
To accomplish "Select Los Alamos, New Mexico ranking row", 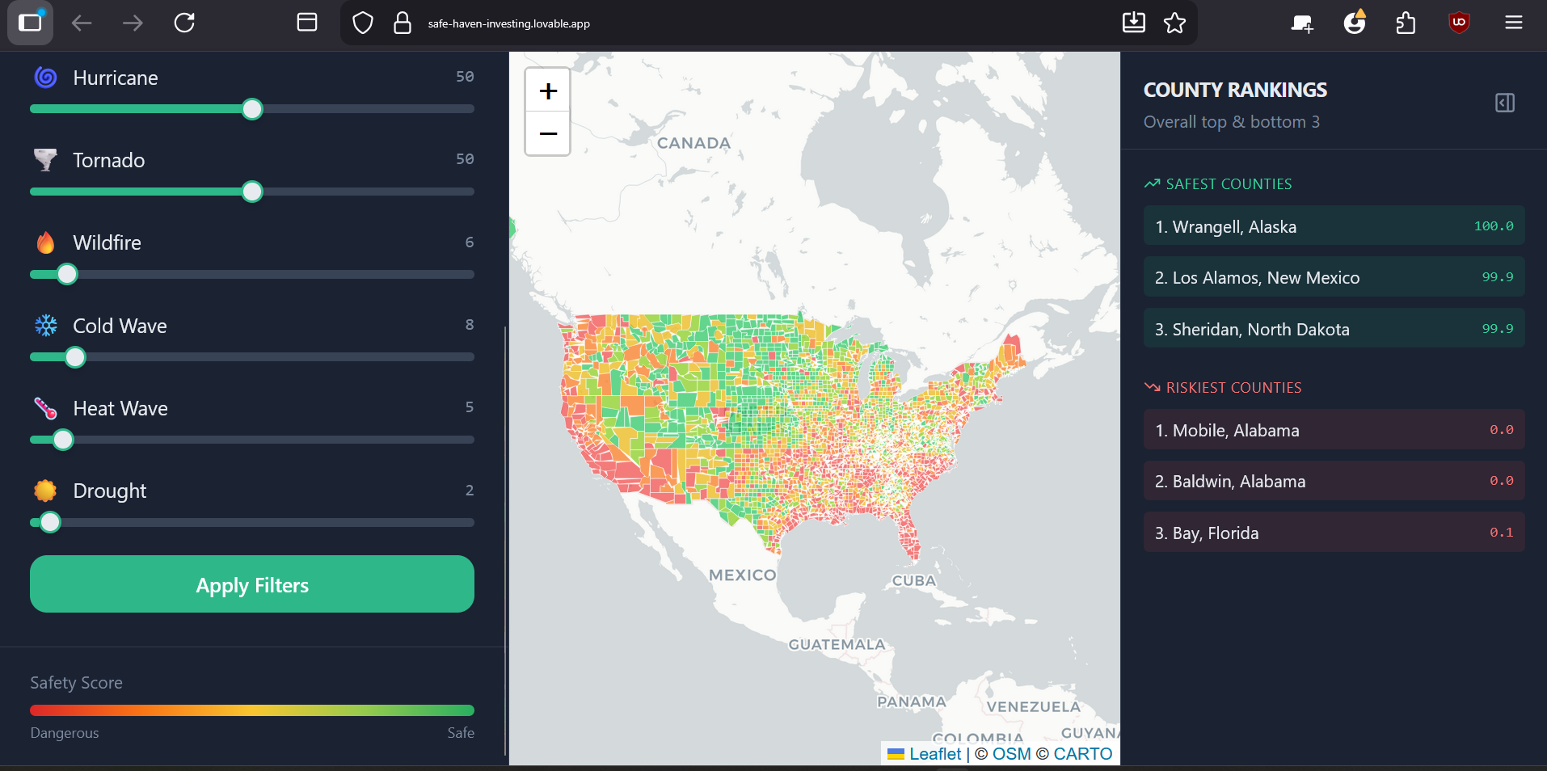I will point(1334,277).
